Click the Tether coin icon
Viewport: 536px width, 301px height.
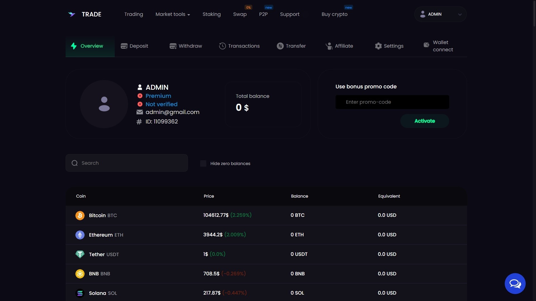[80, 254]
